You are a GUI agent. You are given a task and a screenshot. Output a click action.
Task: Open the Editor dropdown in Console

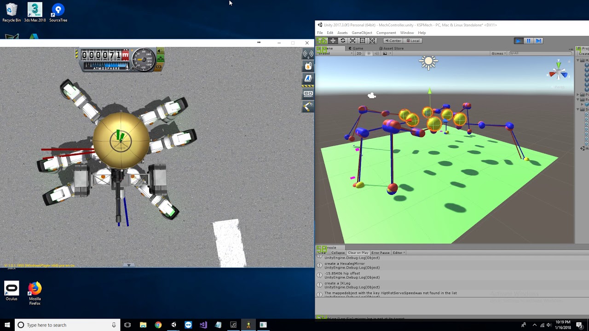tap(398, 252)
